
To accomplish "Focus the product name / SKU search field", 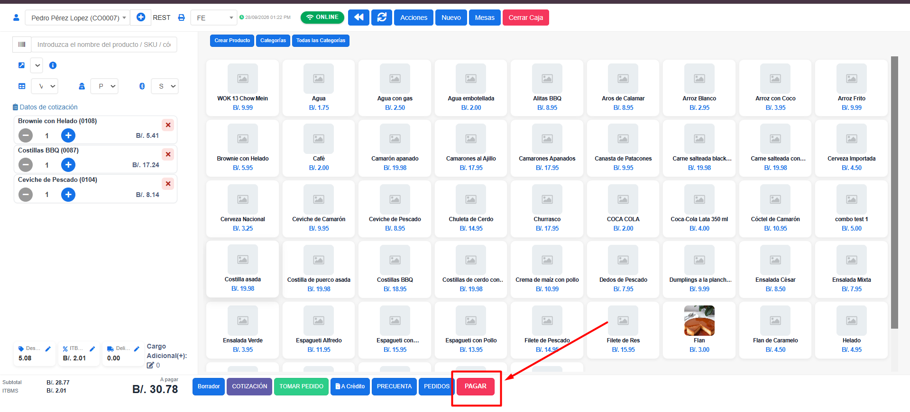I will [104, 45].
